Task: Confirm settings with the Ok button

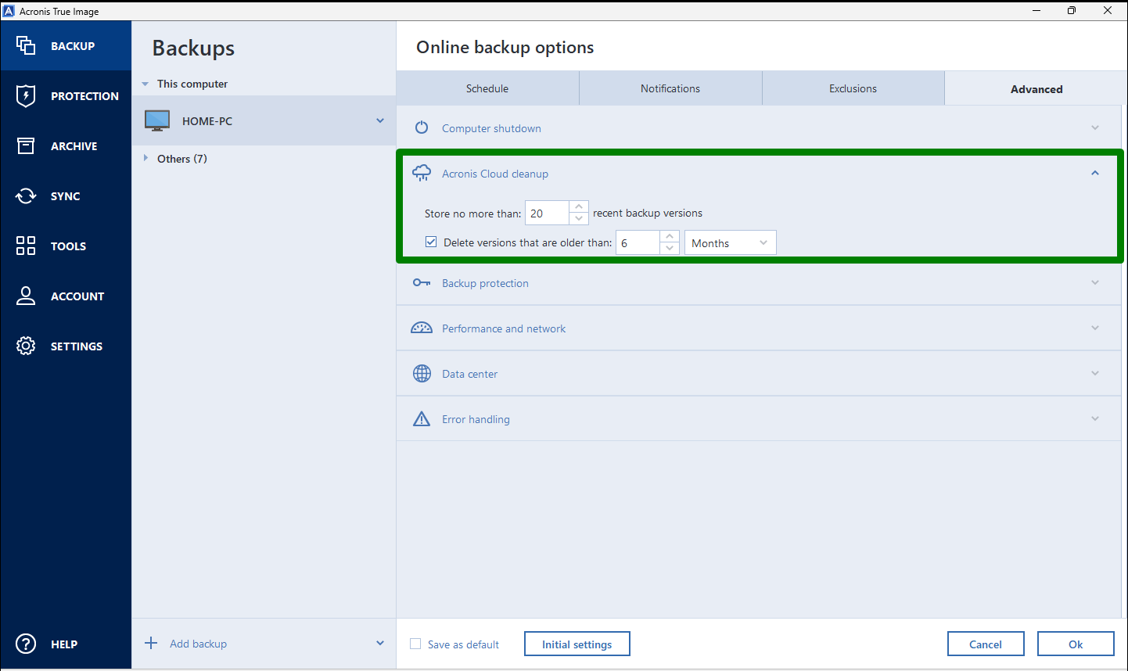Action: coord(1076,644)
